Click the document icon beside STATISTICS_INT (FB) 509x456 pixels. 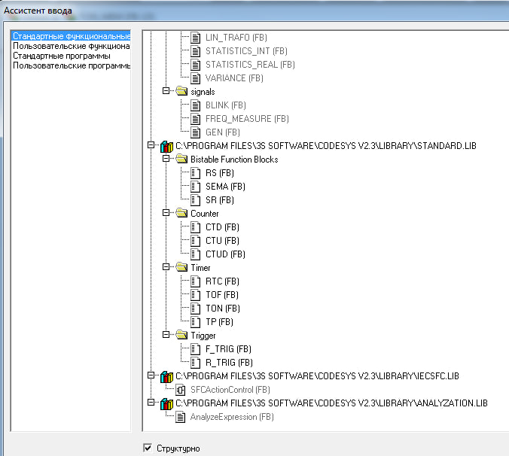tap(196, 51)
